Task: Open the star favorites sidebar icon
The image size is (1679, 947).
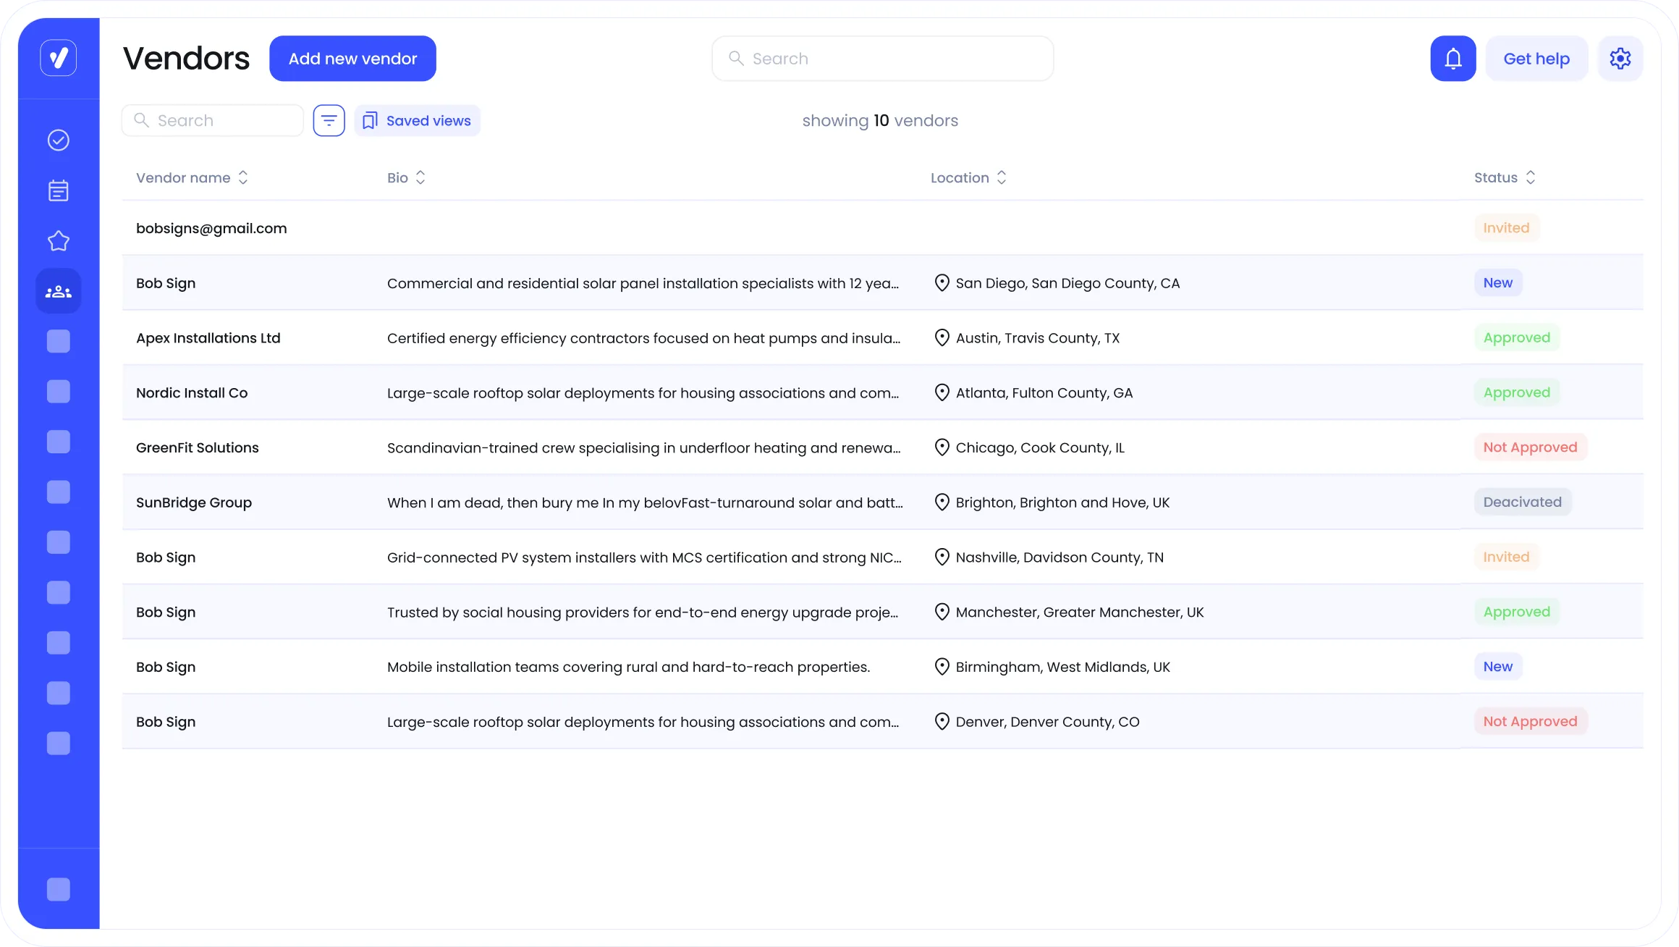Action: point(59,241)
